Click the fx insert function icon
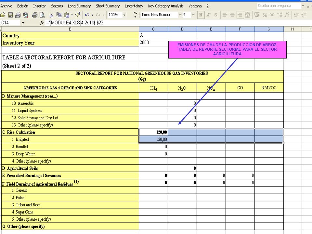The width and height of the screenshot is (312, 234). (42, 23)
